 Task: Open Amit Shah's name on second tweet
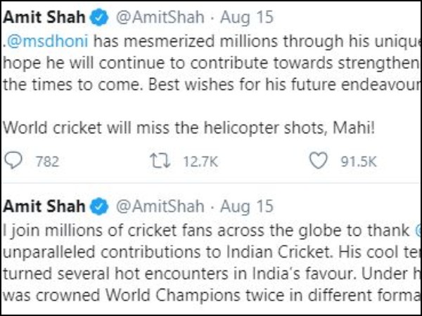click(x=44, y=206)
